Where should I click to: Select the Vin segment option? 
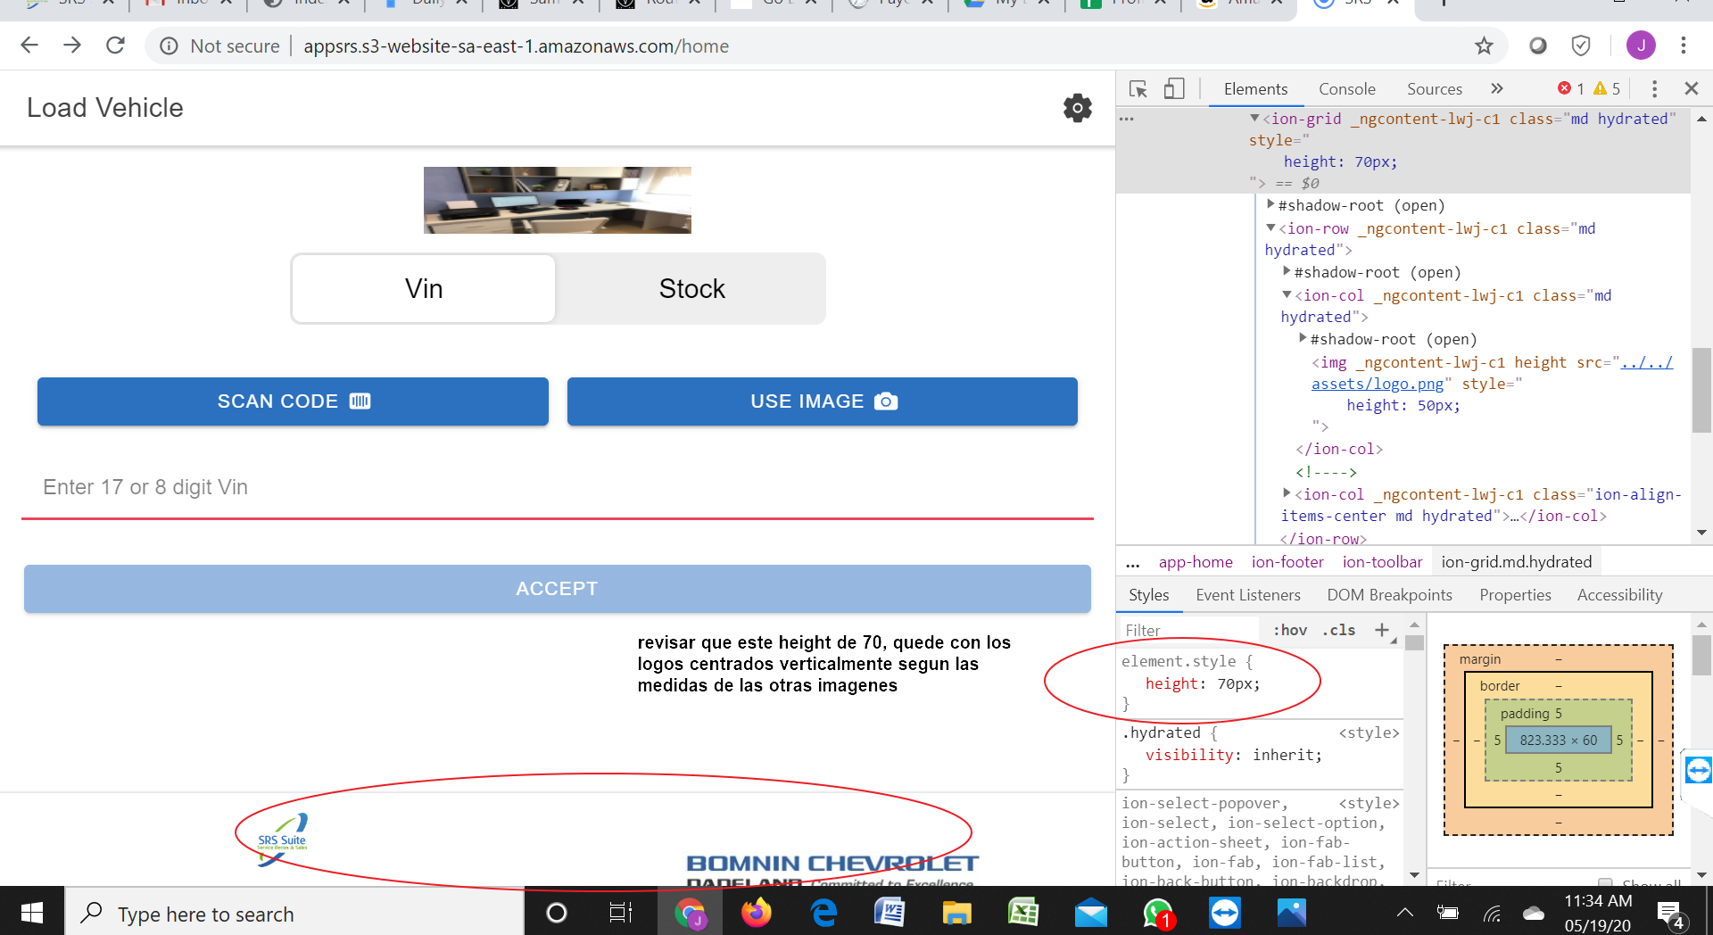(x=424, y=289)
